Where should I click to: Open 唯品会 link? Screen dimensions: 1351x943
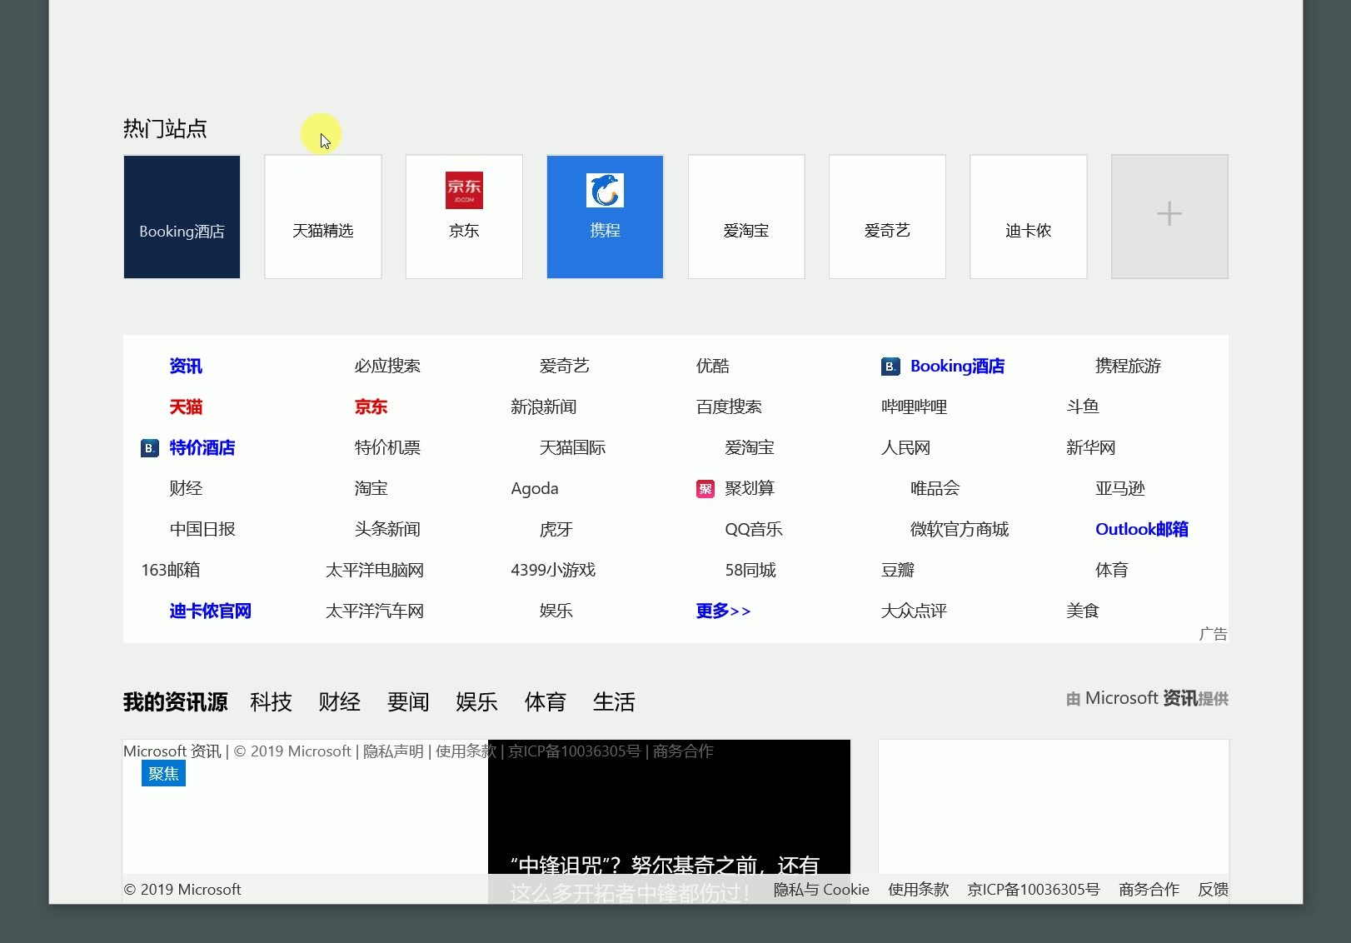coord(935,488)
